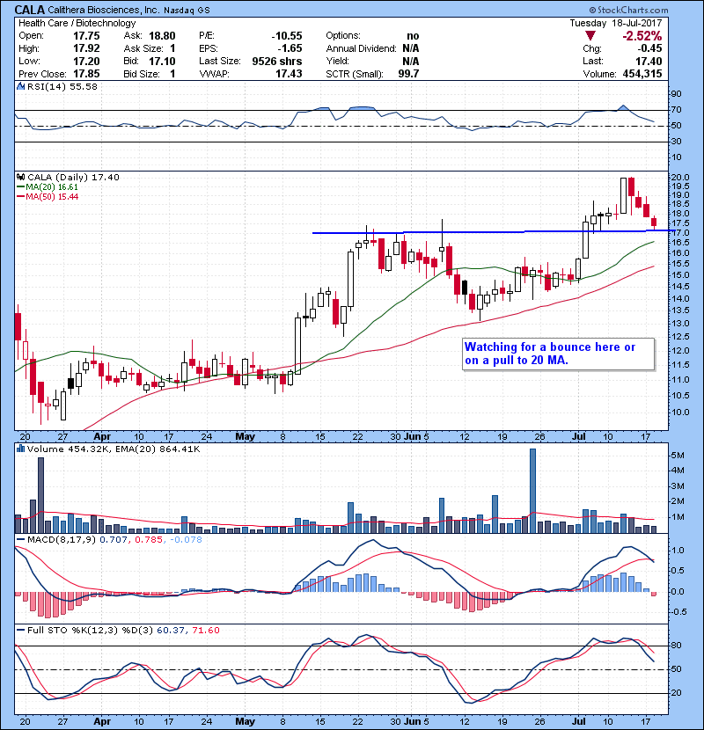Click the Health Care / Biotechnology sector text

point(77,23)
